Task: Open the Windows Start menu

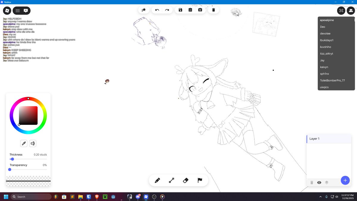Action: click(6, 197)
